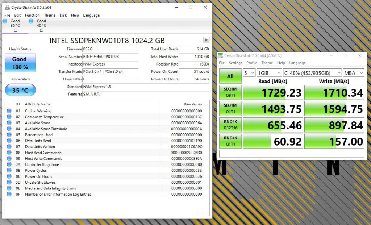The image size is (371, 225).
Task: Click status icon for Power Cycles row
Action: [x=9, y=170]
